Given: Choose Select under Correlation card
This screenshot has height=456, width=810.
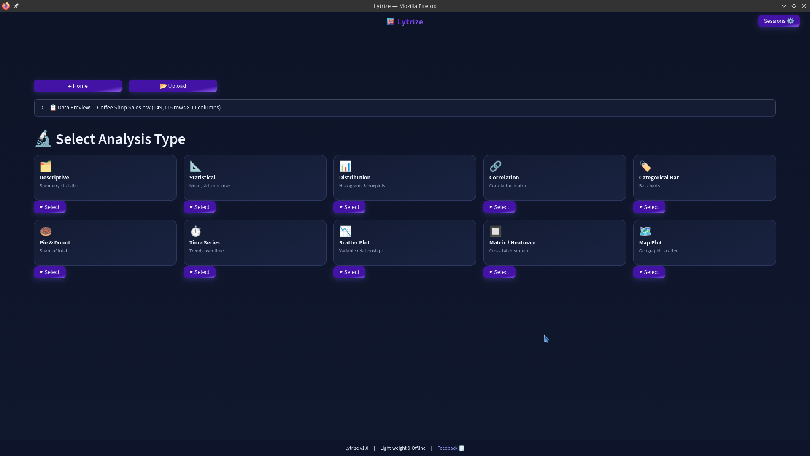Looking at the screenshot, I should pyautogui.click(x=499, y=207).
